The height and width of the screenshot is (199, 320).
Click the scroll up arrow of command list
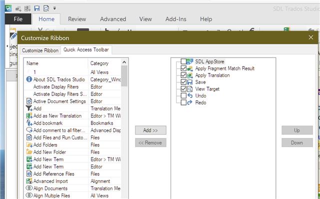(124, 62)
